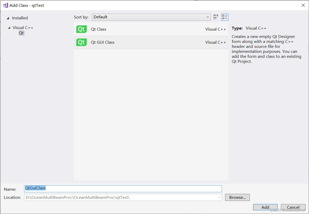Click the Browse... button

[237, 197]
